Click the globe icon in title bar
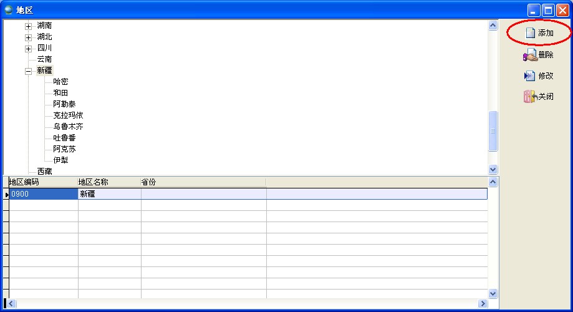The height and width of the screenshot is (312, 573). point(9,10)
